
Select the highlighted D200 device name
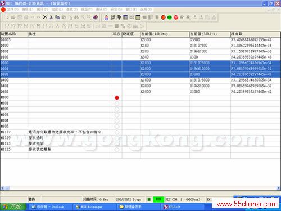click(4, 63)
